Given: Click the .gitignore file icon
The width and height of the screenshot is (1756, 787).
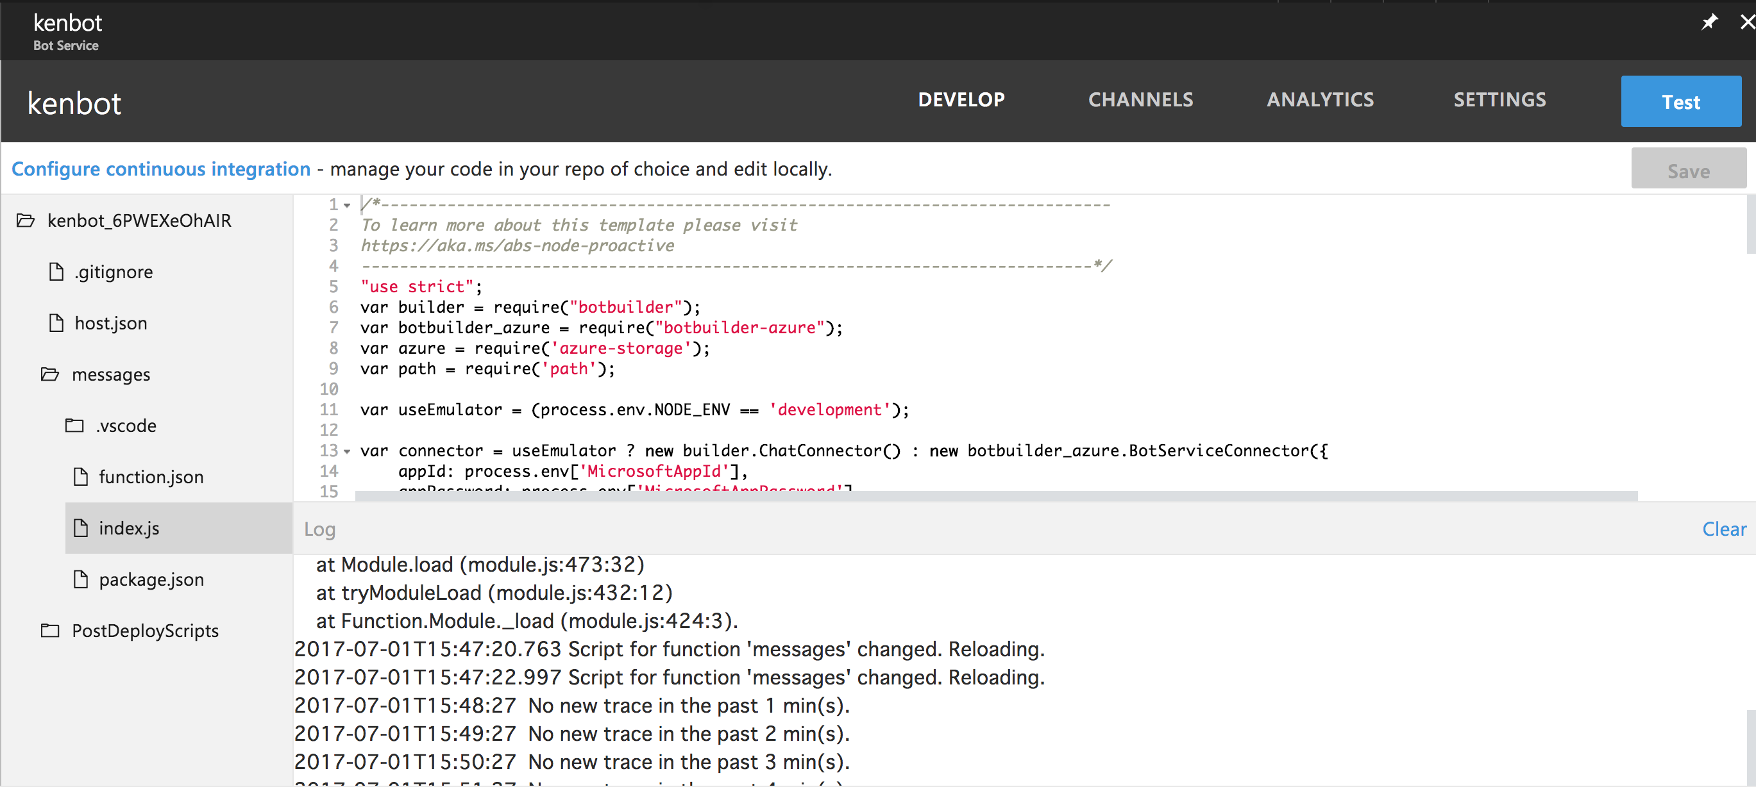Looking at the screenshot, I should click(56, 271).
